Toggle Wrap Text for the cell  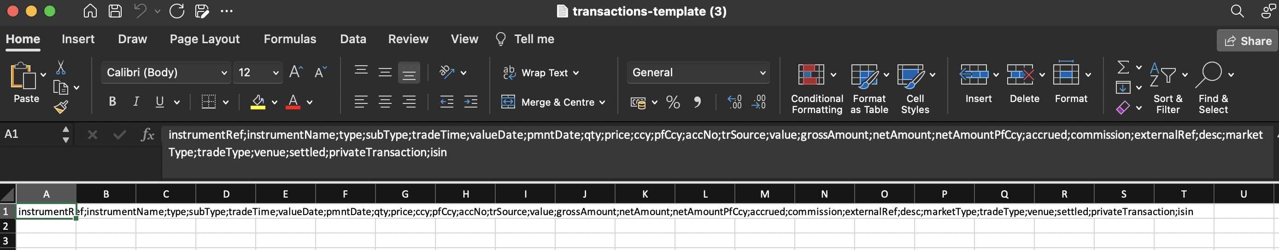(541, 73)
